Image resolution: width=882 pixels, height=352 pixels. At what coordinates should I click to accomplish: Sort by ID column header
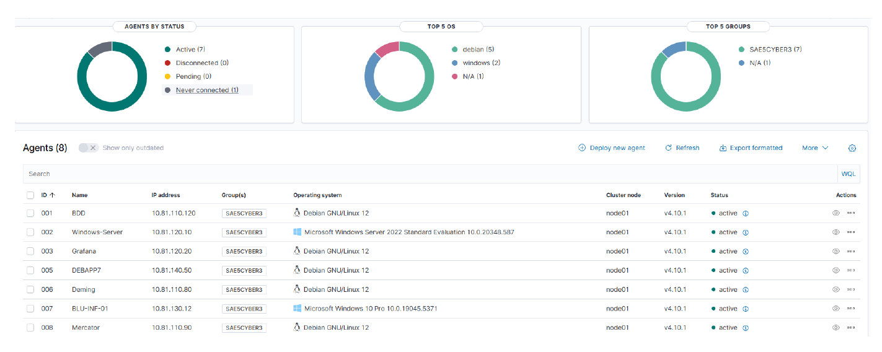click(x=48, y=195)
